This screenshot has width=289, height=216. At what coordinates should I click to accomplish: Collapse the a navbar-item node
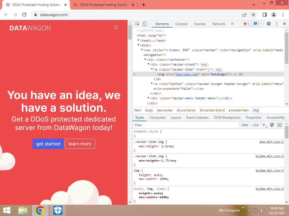(152, 69)
